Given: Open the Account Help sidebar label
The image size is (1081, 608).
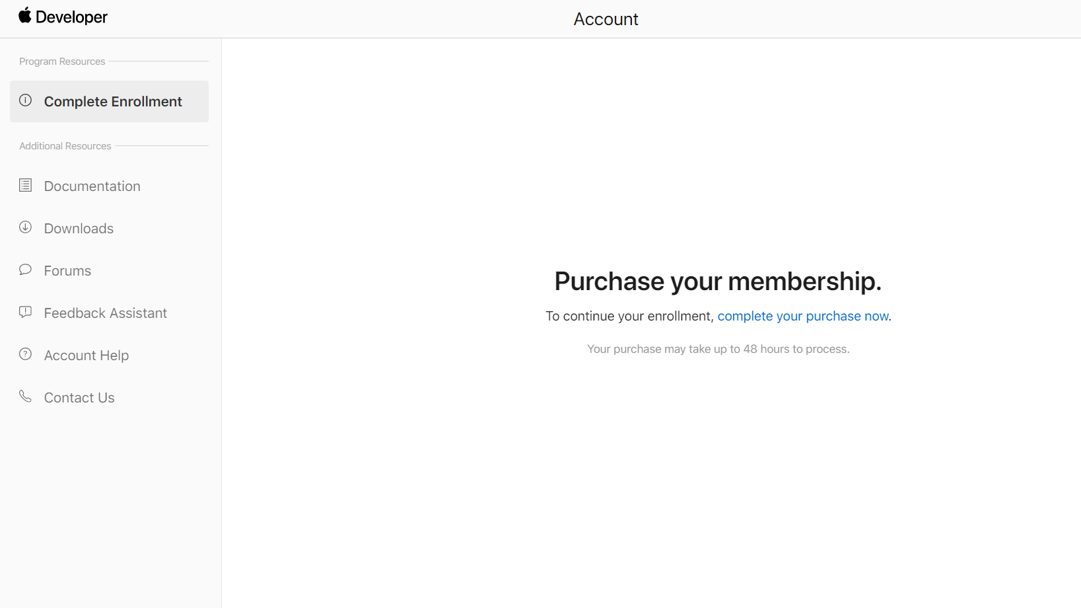Looking at the screenshot, I should [x=87, y=356].
